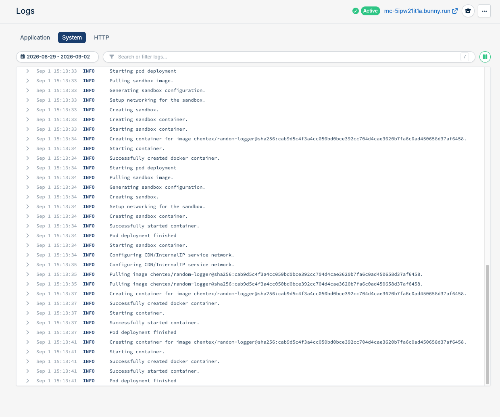Viewport: 500px width, 417px height.
Task: Switch to the Application tab
Action: [x=35, y=38]
